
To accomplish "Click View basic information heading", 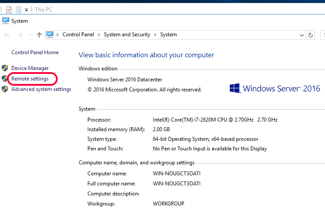I will coord(146,55).
